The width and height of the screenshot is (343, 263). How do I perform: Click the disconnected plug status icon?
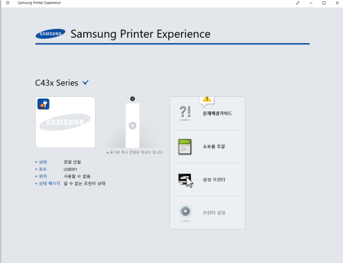point(43,104)
